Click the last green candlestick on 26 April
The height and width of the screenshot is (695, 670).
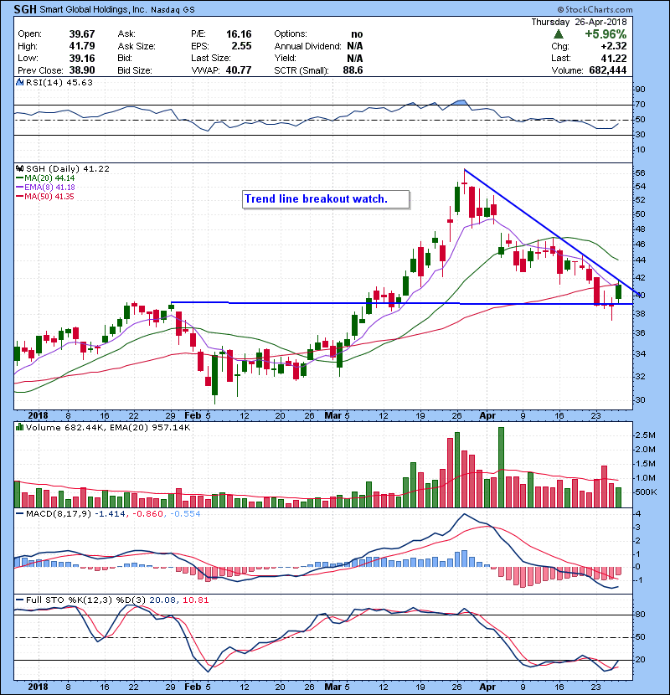pos(619,292)
